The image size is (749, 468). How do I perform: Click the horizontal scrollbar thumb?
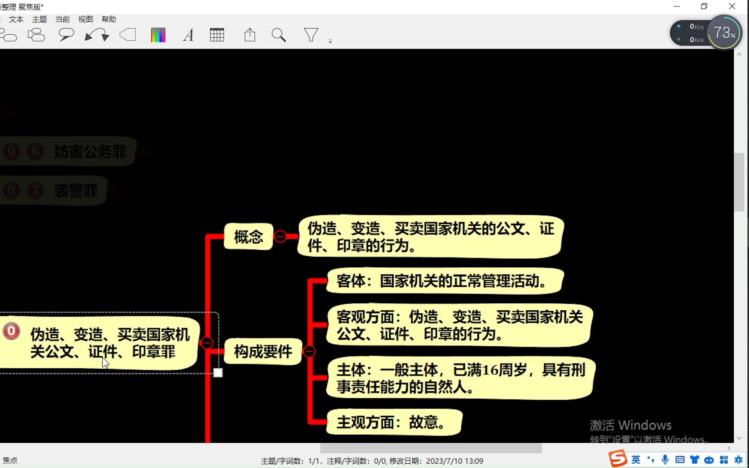click(431, 448)
